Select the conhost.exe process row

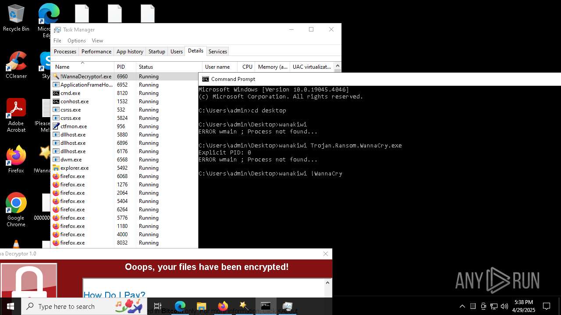coord(124,101)
